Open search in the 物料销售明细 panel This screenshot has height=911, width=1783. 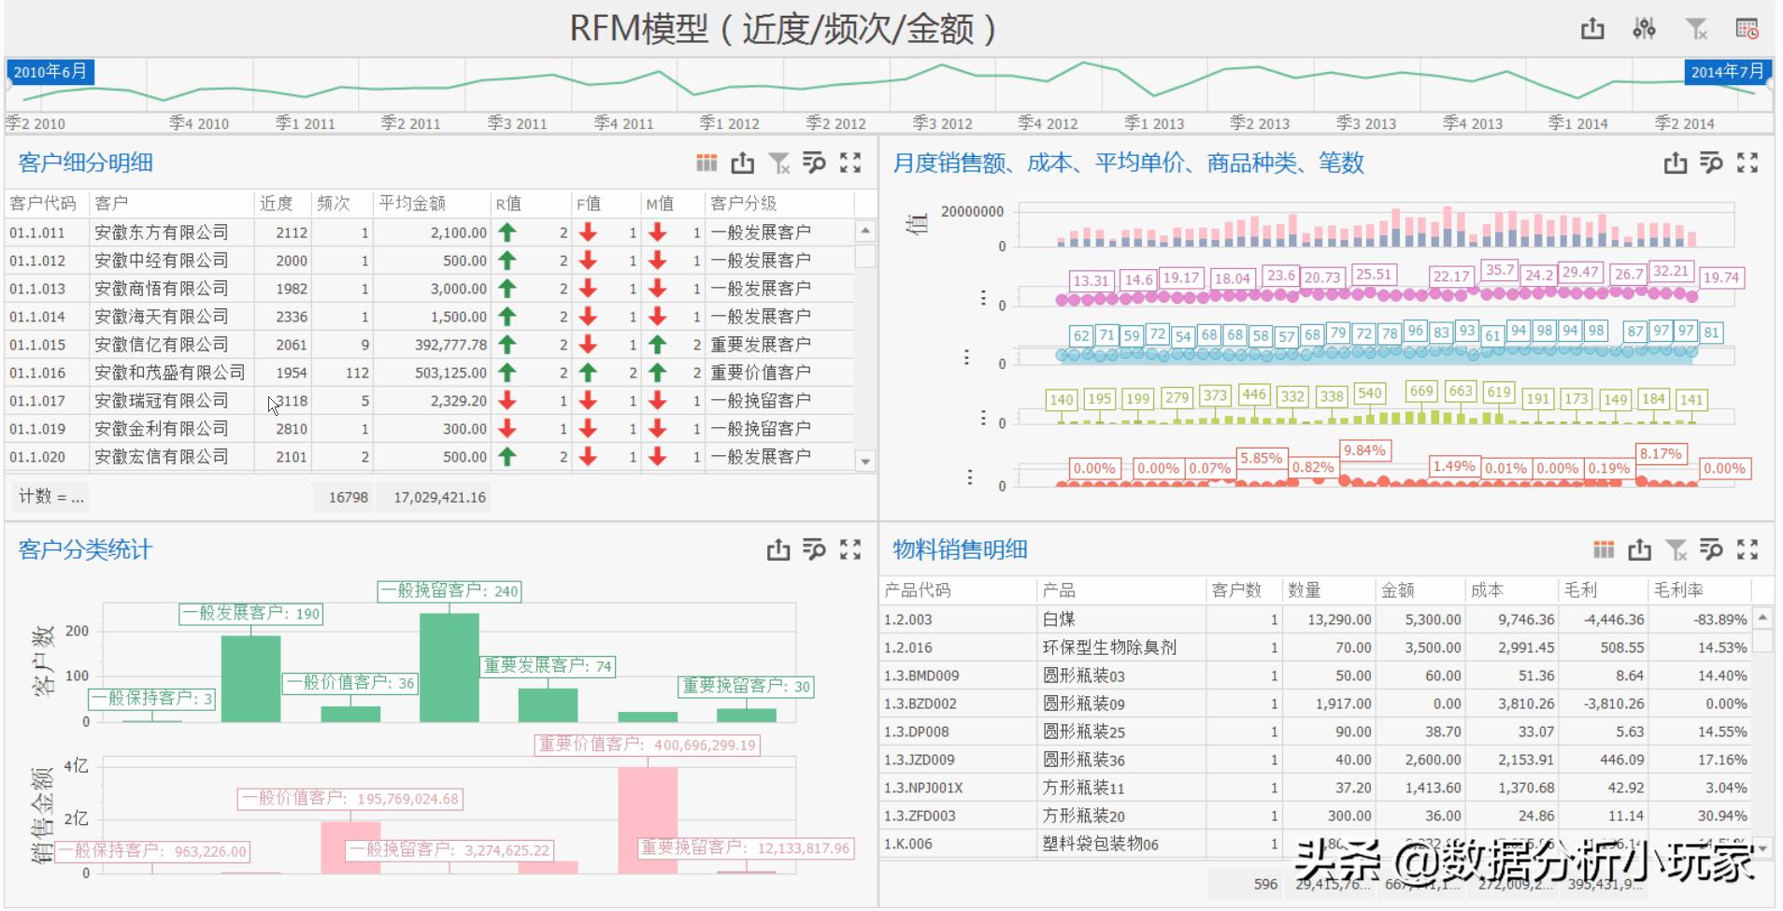(x=1712, y=550)
